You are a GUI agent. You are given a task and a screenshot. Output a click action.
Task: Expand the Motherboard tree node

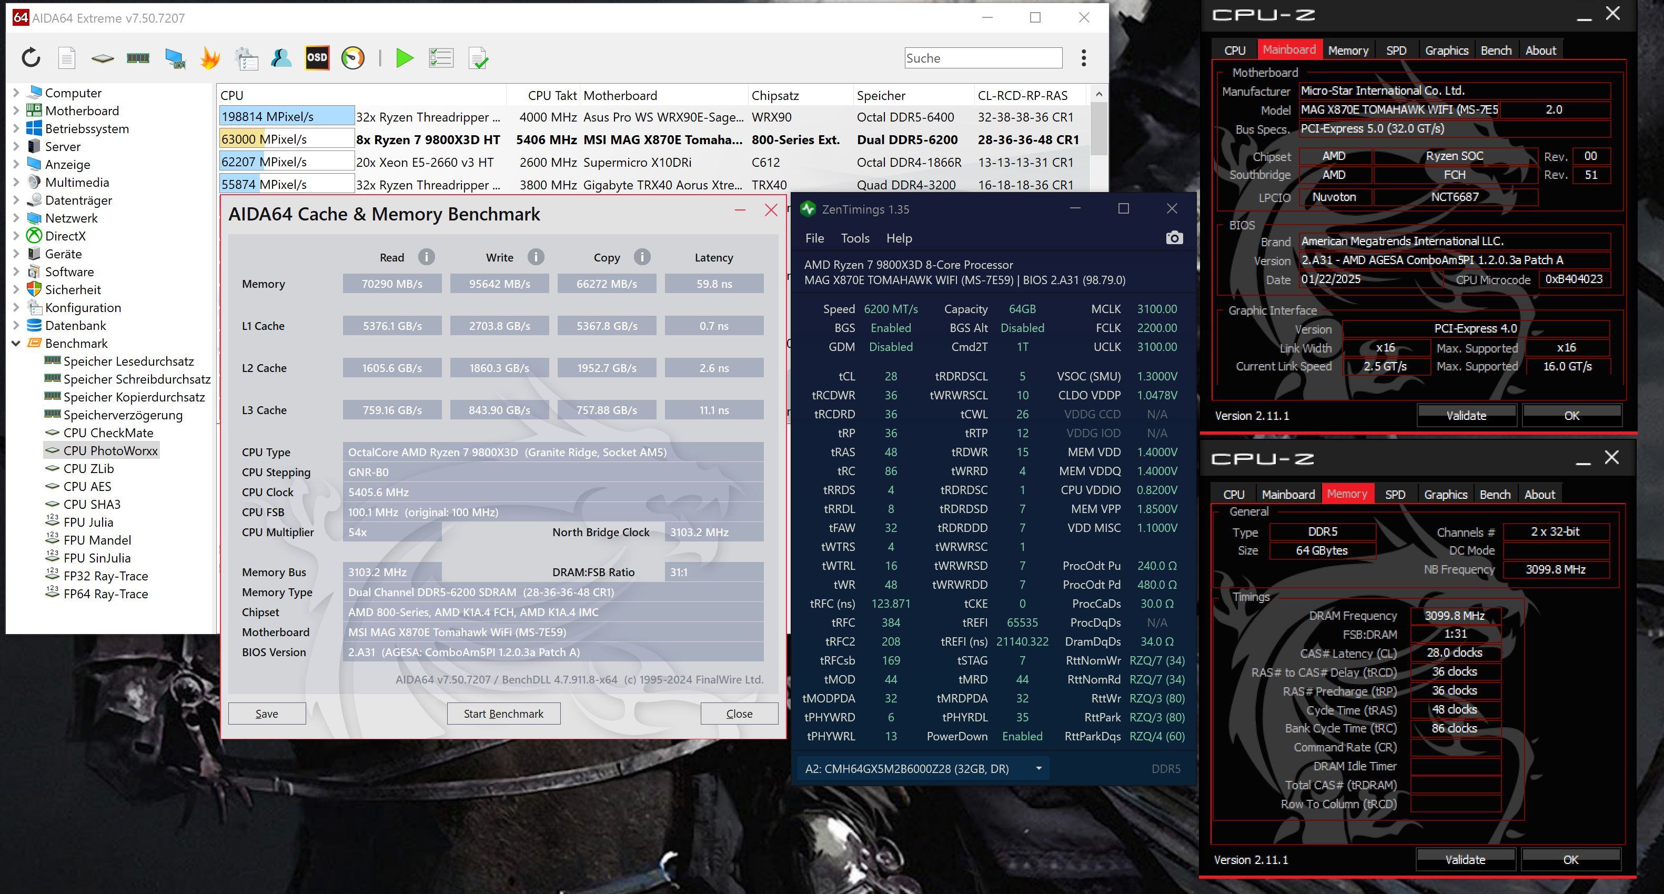click(x=16, y=111)
